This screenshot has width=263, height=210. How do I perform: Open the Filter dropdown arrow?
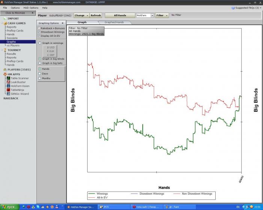click(x=167, y=15)
